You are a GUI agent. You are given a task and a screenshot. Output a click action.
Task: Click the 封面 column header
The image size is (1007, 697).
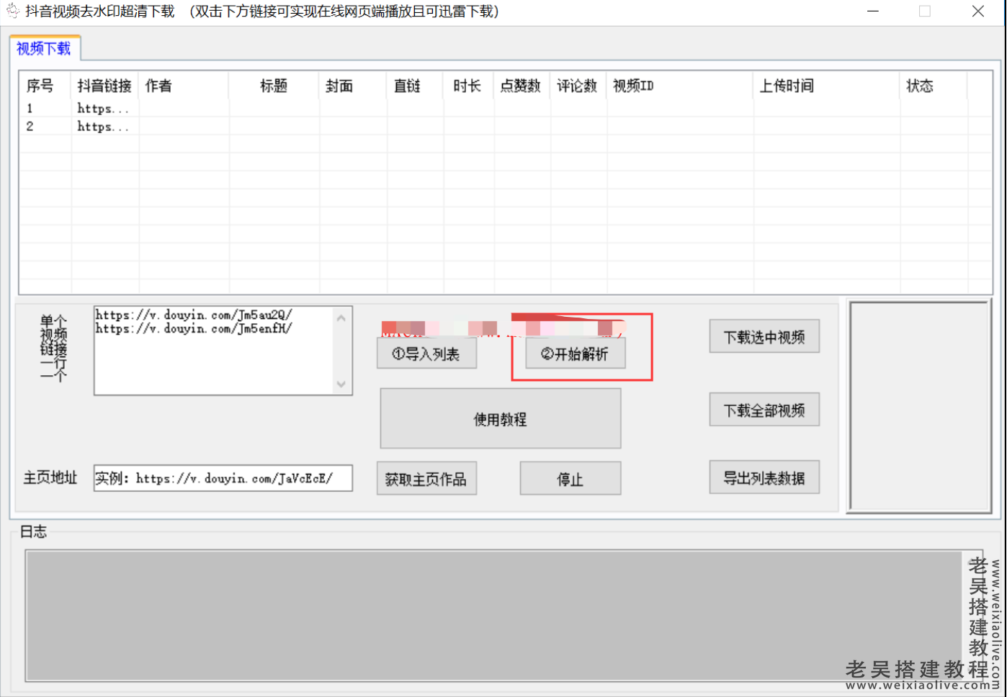[x=353, y=86]
